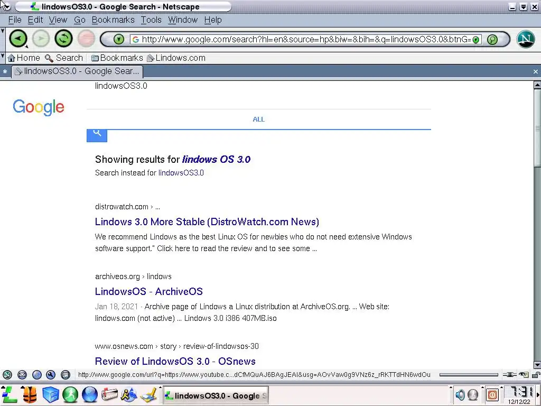Click the archiveos.org › lindows breadcrumb text
541x406 pixels.
[x=133, y=276]
